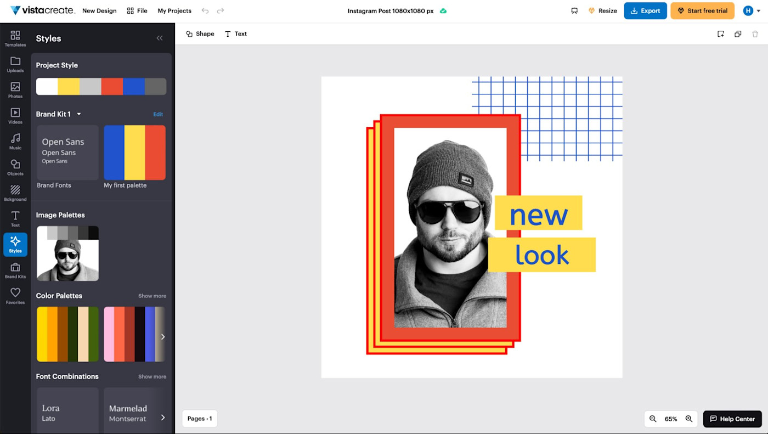The height and width of the screenshot is (434, 768).
Task: Select the red Project Style color
Action: [x=112, y=87]
